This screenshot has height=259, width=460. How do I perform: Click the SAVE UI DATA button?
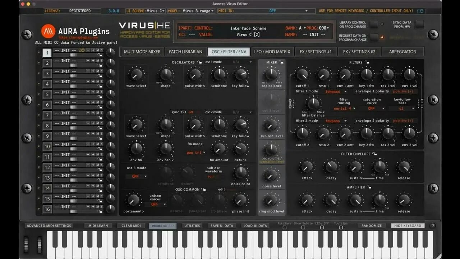point(222,226)
